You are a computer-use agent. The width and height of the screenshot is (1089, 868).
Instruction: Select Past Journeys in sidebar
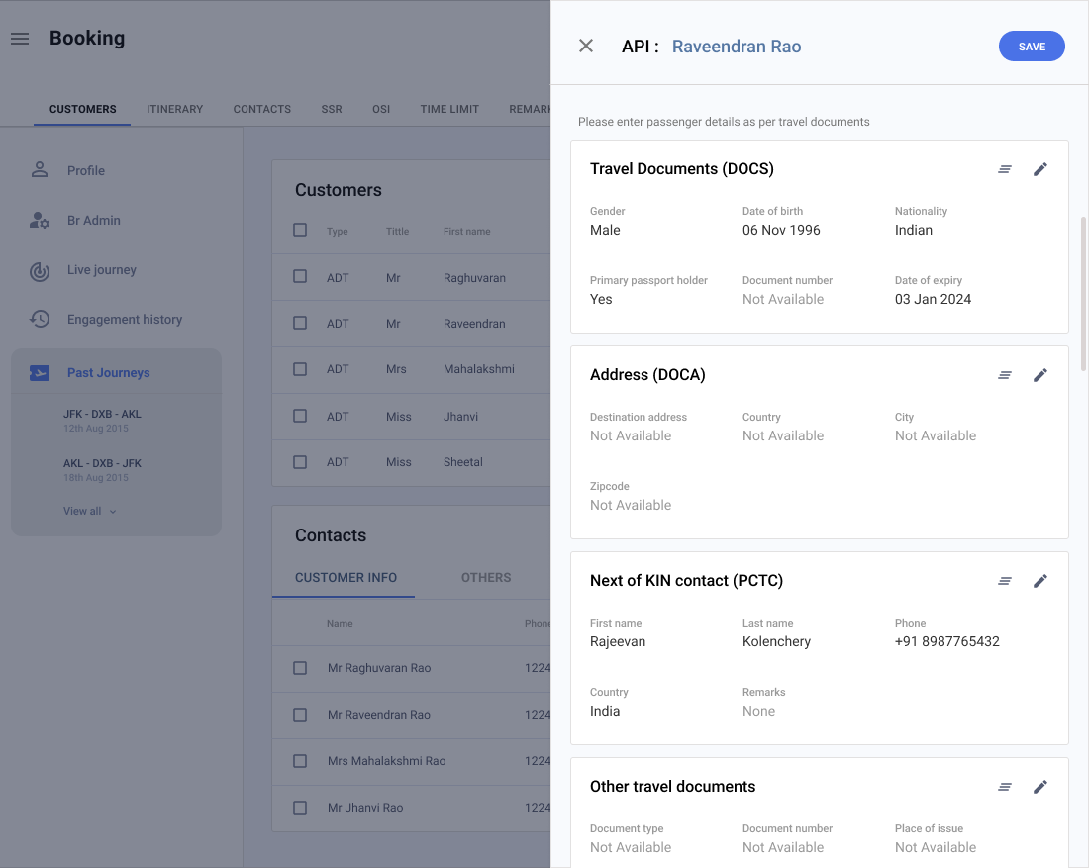108,373
